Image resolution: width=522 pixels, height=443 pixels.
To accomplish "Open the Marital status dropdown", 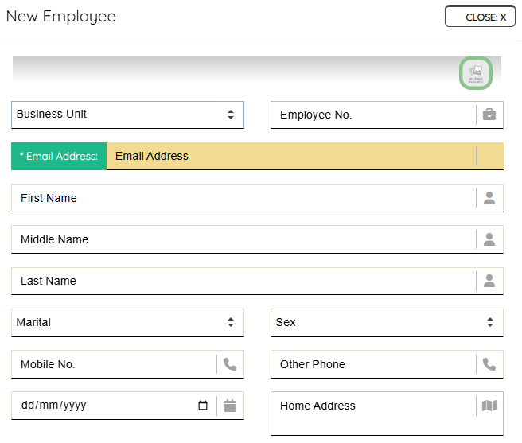I will click(127, 323).
